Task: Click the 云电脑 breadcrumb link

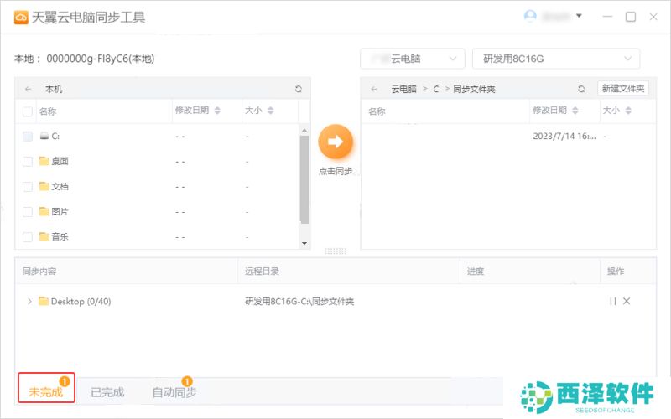Action: point(403,89)
